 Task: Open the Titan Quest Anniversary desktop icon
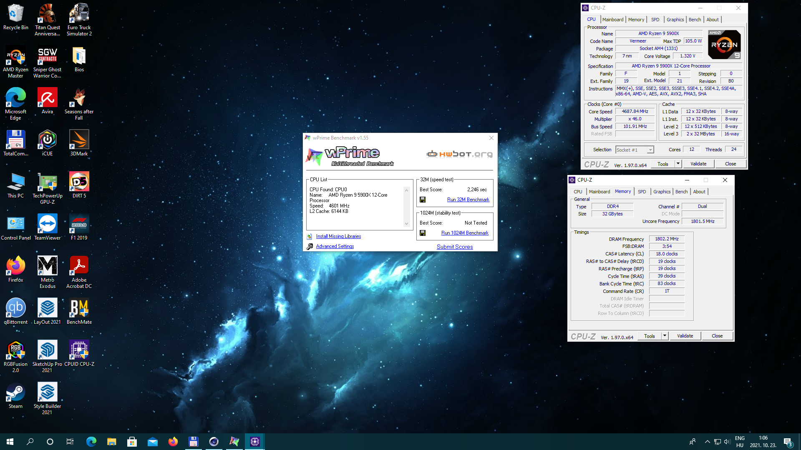(47, 20)
